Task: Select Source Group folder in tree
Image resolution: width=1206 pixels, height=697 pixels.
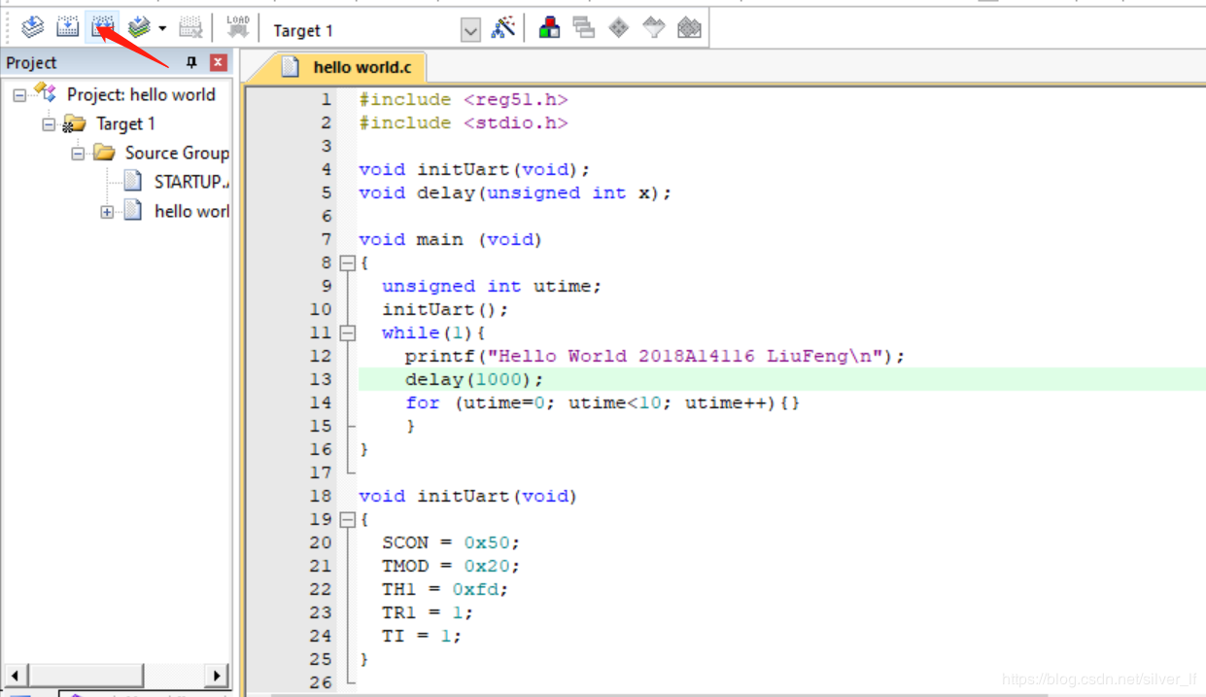Action: pos(177,153)
